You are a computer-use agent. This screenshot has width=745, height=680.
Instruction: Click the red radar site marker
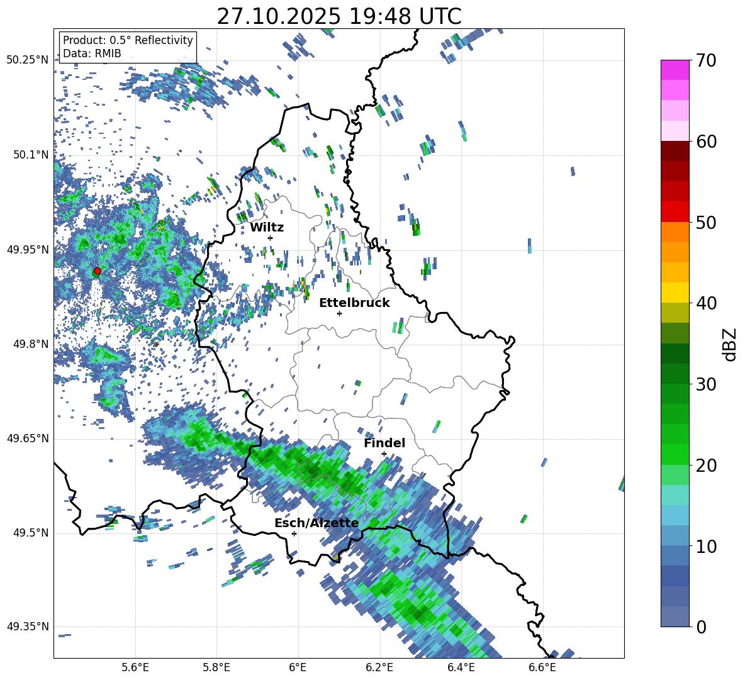[x=98, y=271]
